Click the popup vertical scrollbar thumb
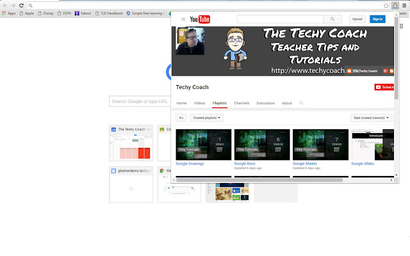Image resolution: width=410 pixels, height=256 pixels. (x=397, y=58)
